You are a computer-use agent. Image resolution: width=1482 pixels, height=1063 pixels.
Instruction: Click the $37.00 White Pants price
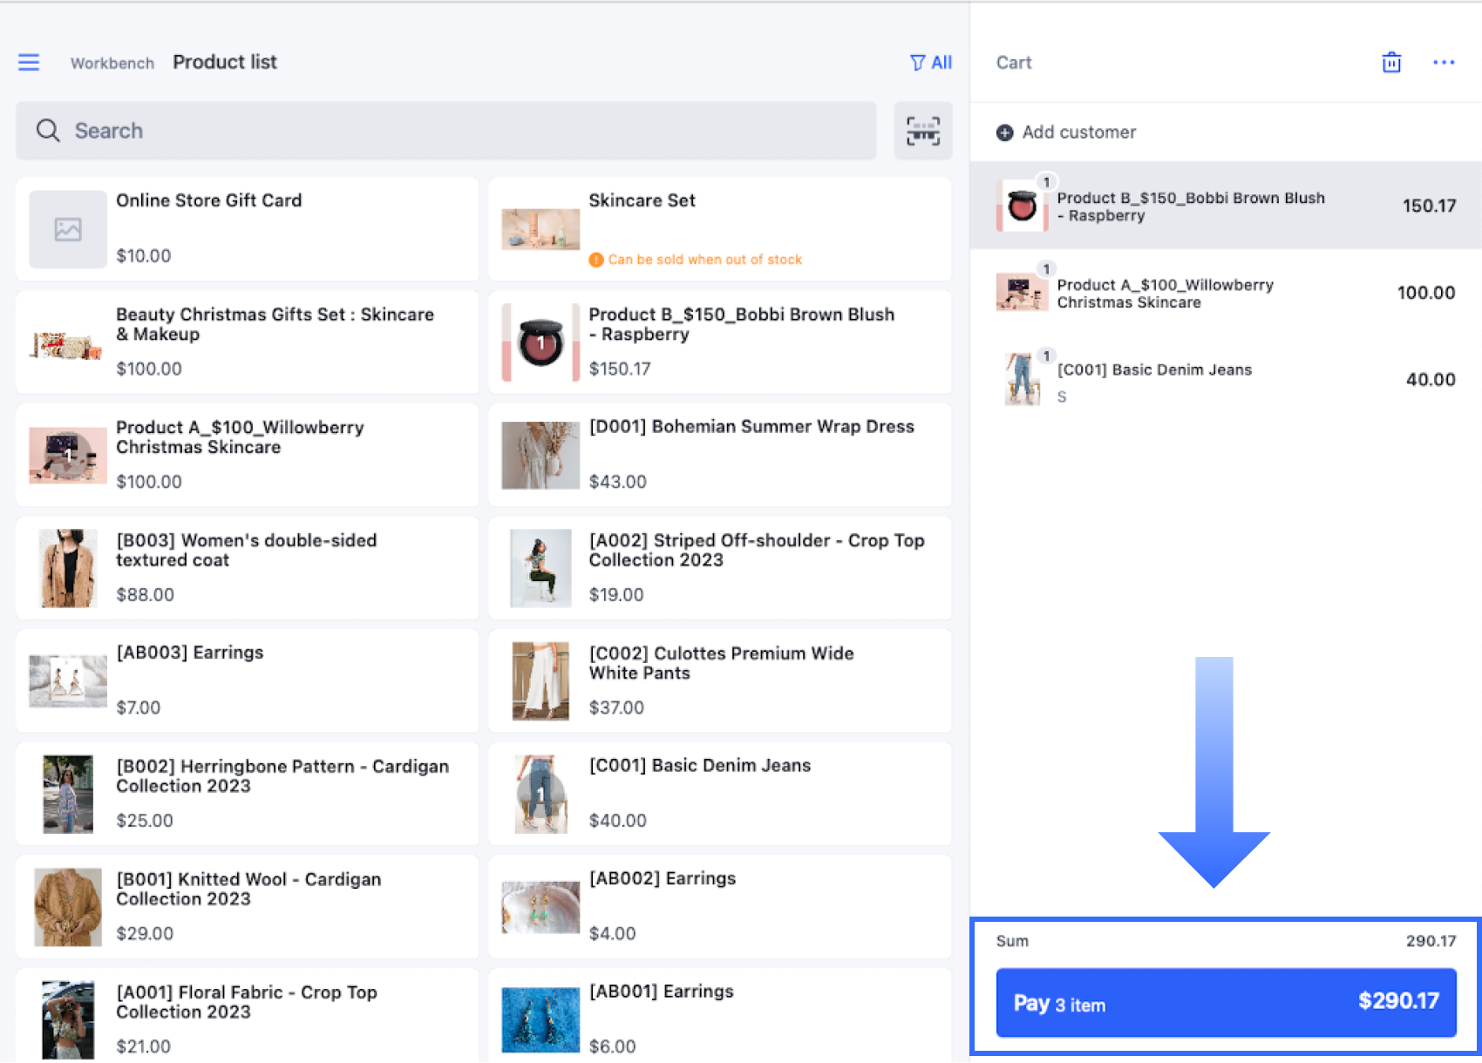click(616, 708)
